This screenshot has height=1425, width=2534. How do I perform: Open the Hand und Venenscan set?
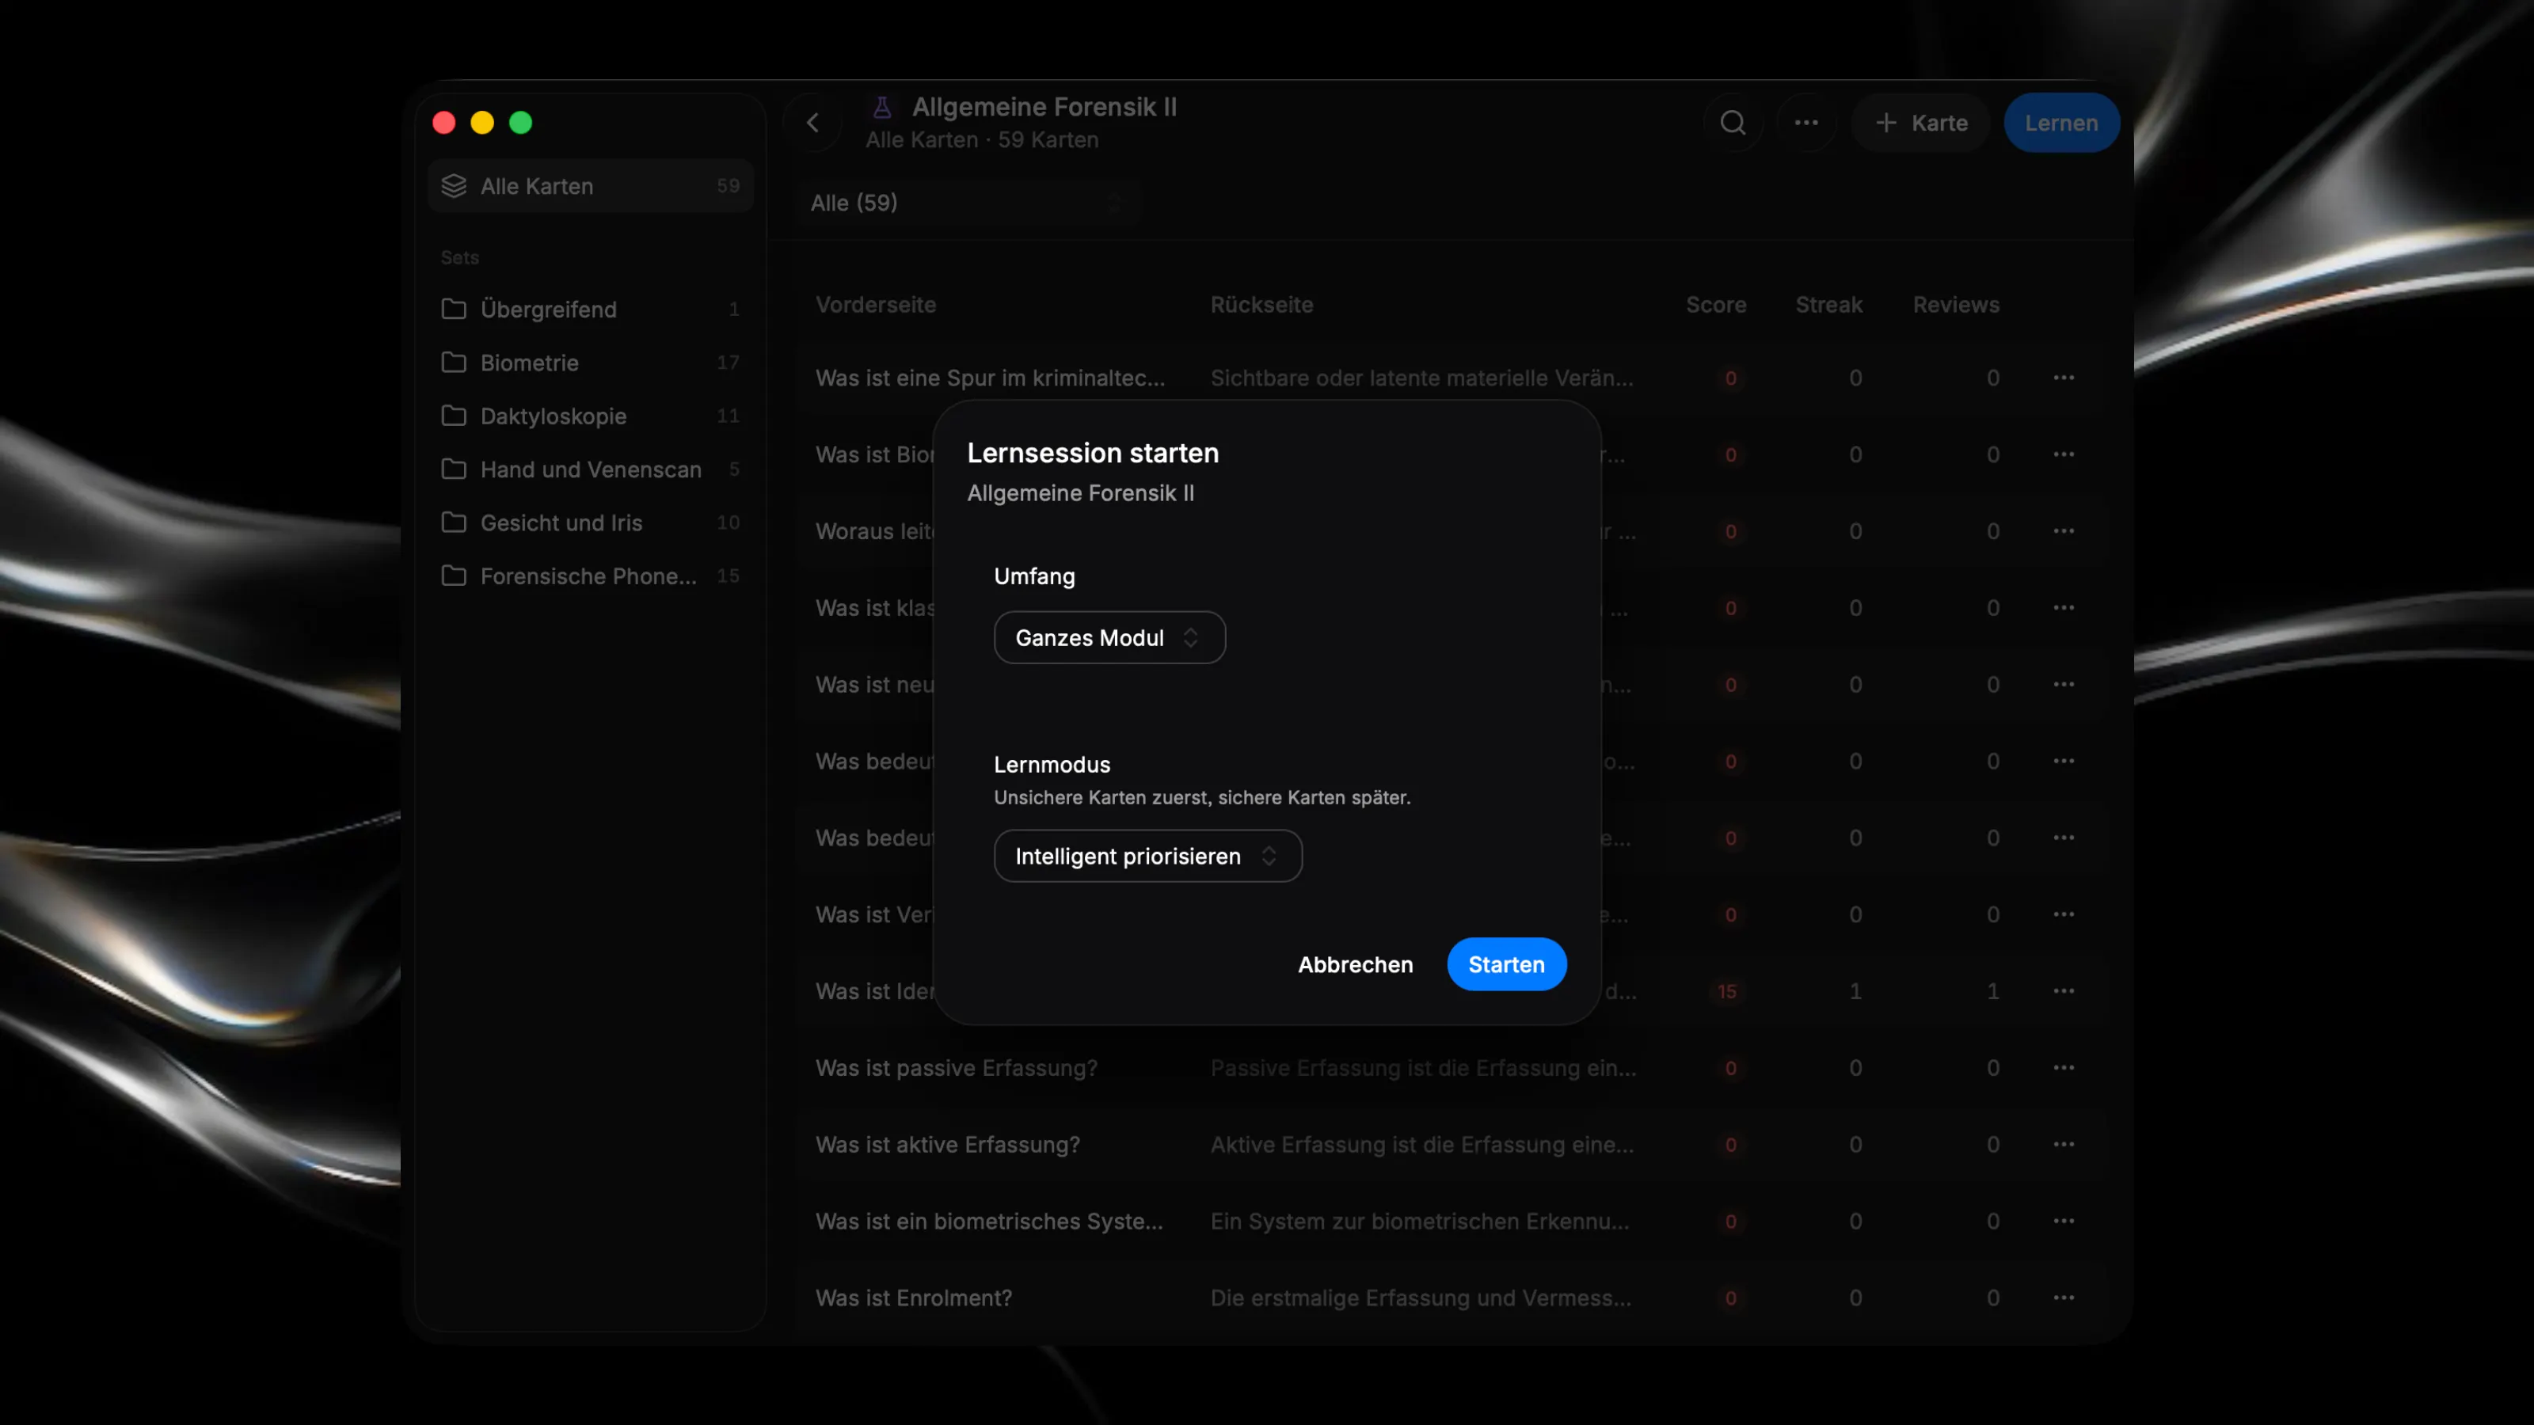590,469
